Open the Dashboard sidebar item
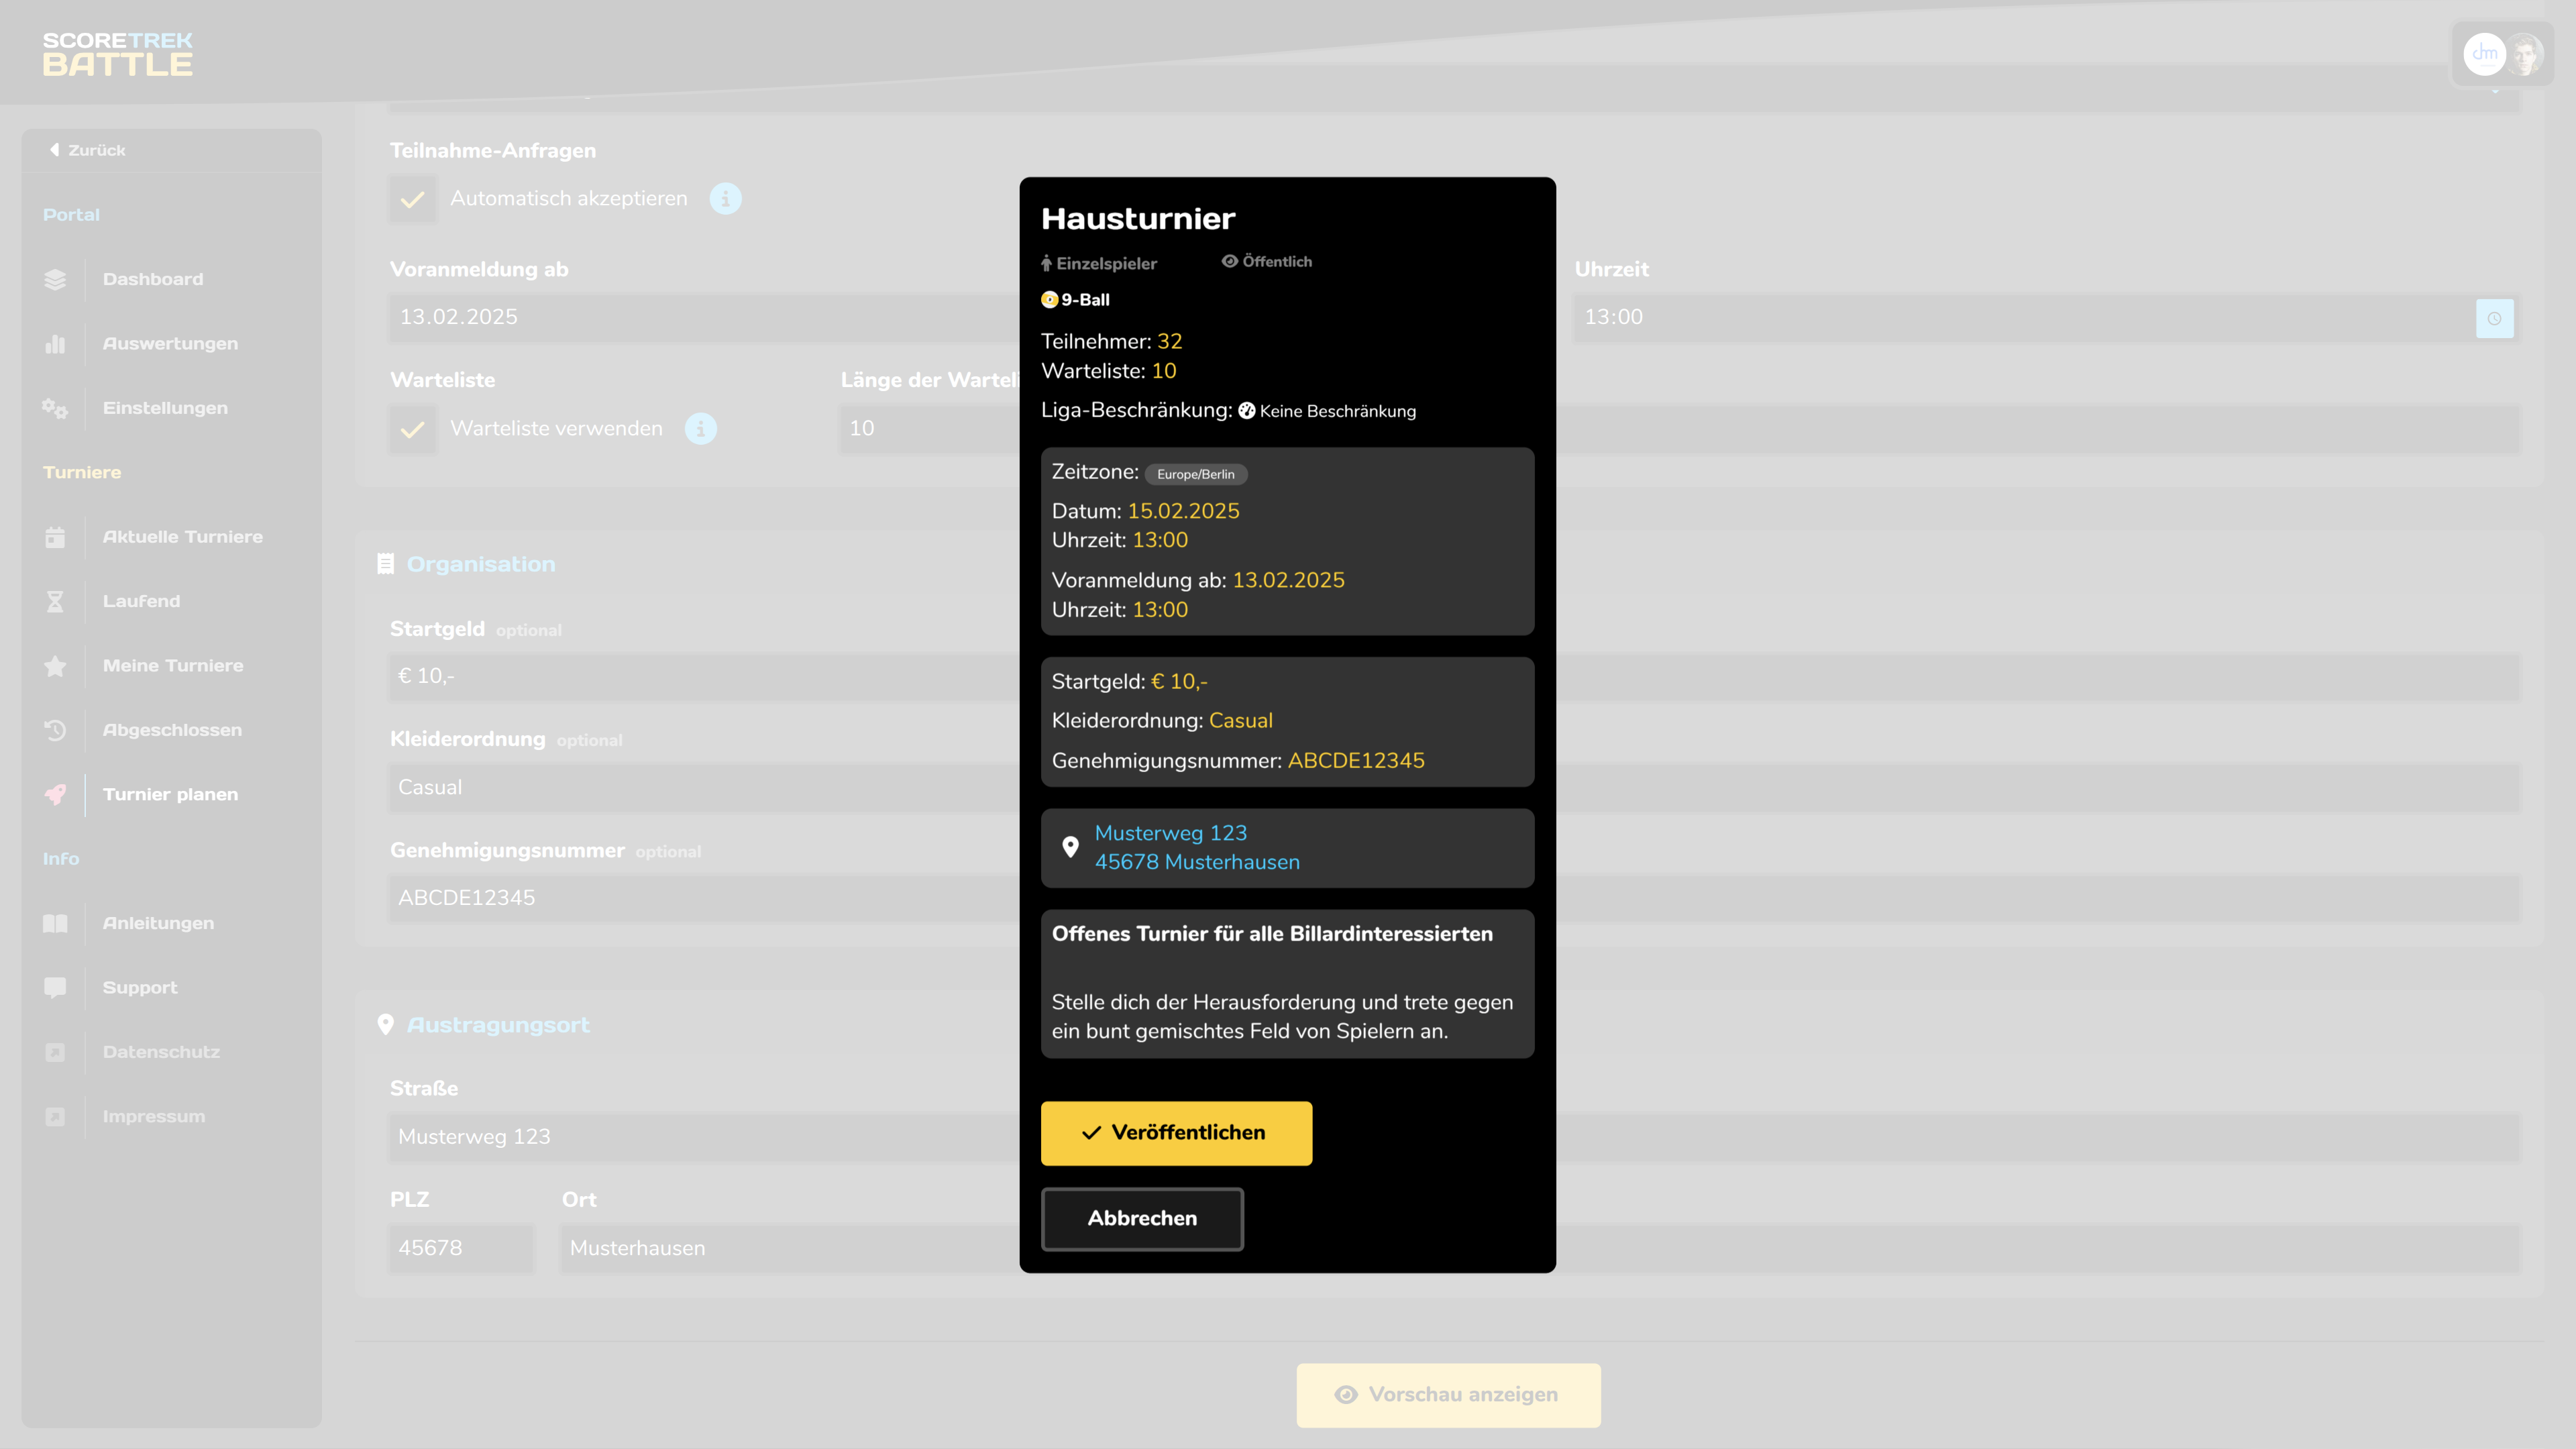Image resolution: width=2576 pixels, height=1449 pixels. [x=152, y=279]
